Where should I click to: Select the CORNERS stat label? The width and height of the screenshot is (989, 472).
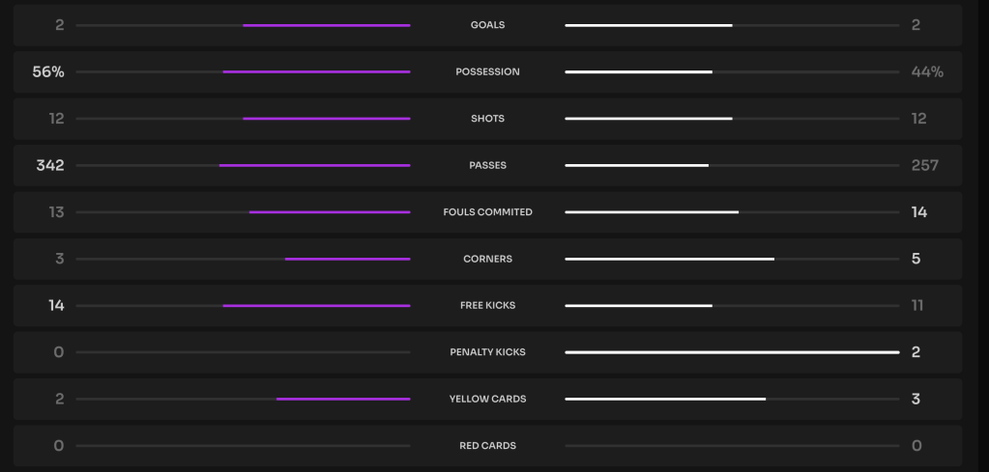[x=487, y=260]
